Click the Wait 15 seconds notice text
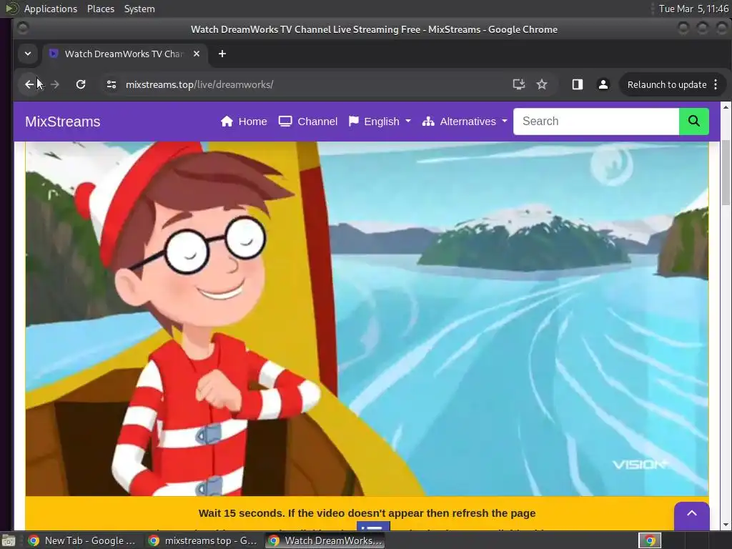This screenshot has height=549, width=732. (x=367, y=513)
